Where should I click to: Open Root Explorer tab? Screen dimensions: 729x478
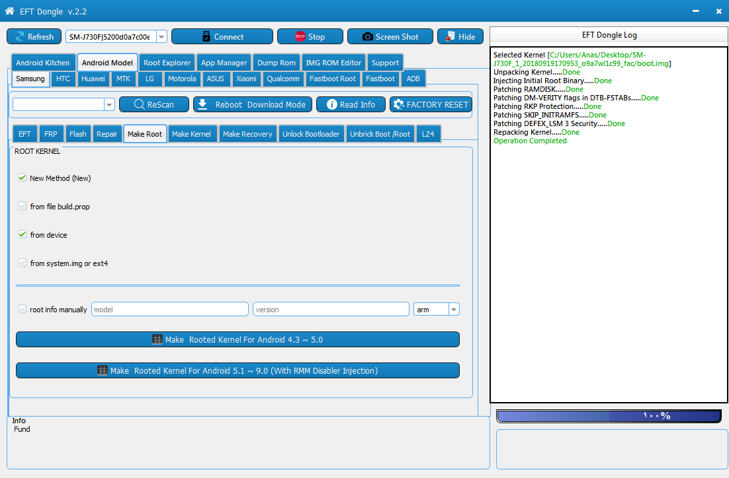[167, 63]
